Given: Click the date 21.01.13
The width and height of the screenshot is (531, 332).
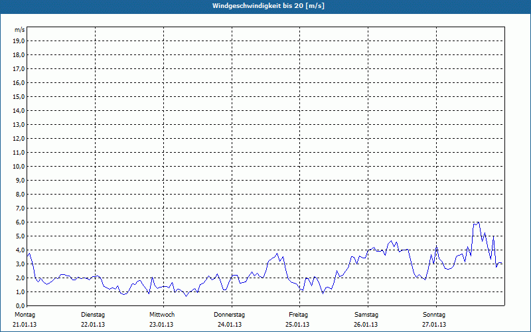Looking at the screenshot, I should pos(25,325).
